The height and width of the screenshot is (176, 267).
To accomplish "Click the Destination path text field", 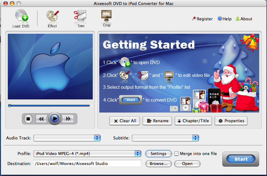I will click(87, 163).
